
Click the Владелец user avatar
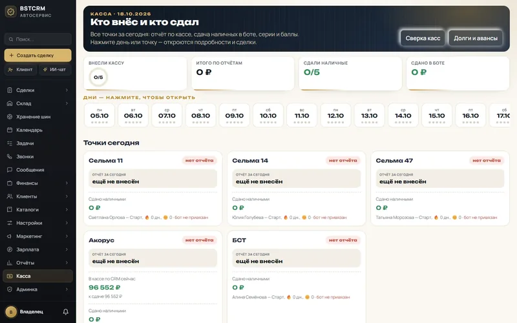(11, 311)
